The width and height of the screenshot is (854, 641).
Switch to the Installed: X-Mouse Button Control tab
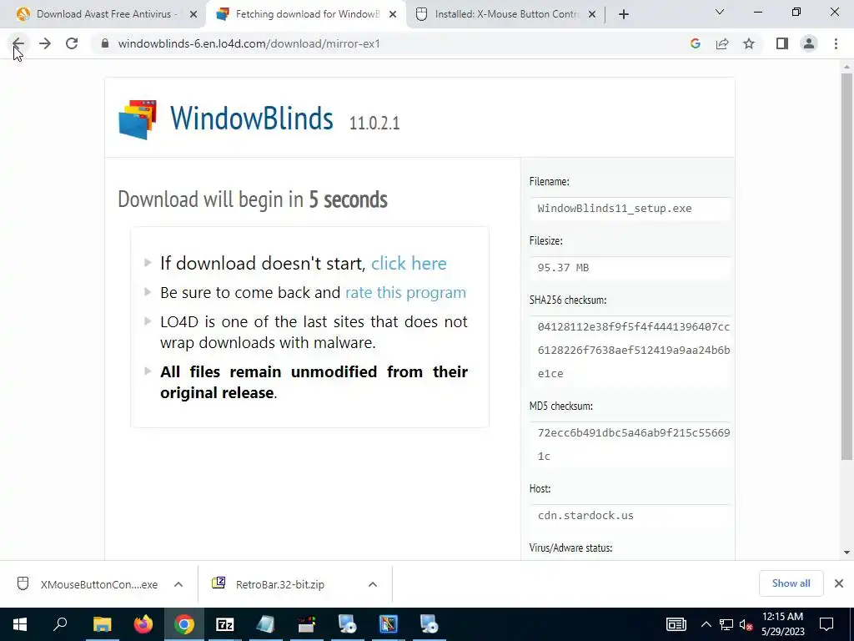click(505, 14)
